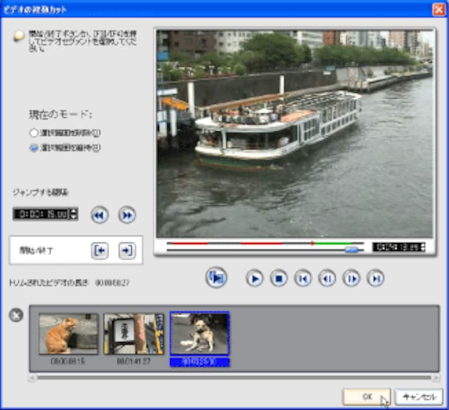Click the preview timecode spinner arrows

tap(423, 247)
